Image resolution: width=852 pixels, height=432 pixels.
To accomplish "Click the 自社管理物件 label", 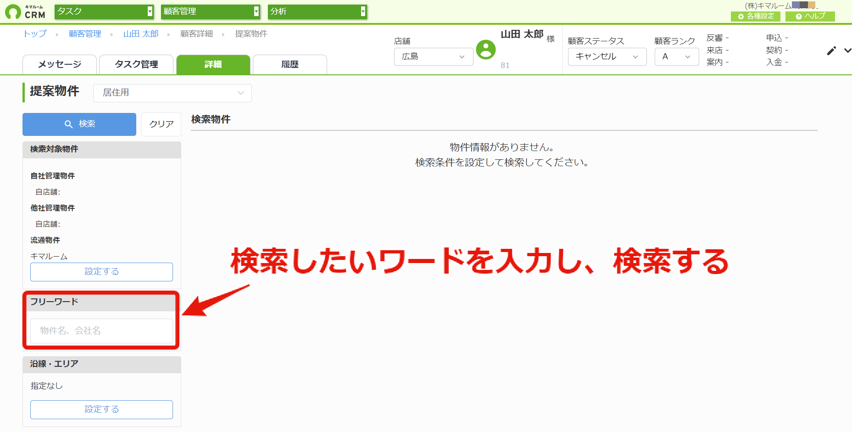I will tap(52, 176).
